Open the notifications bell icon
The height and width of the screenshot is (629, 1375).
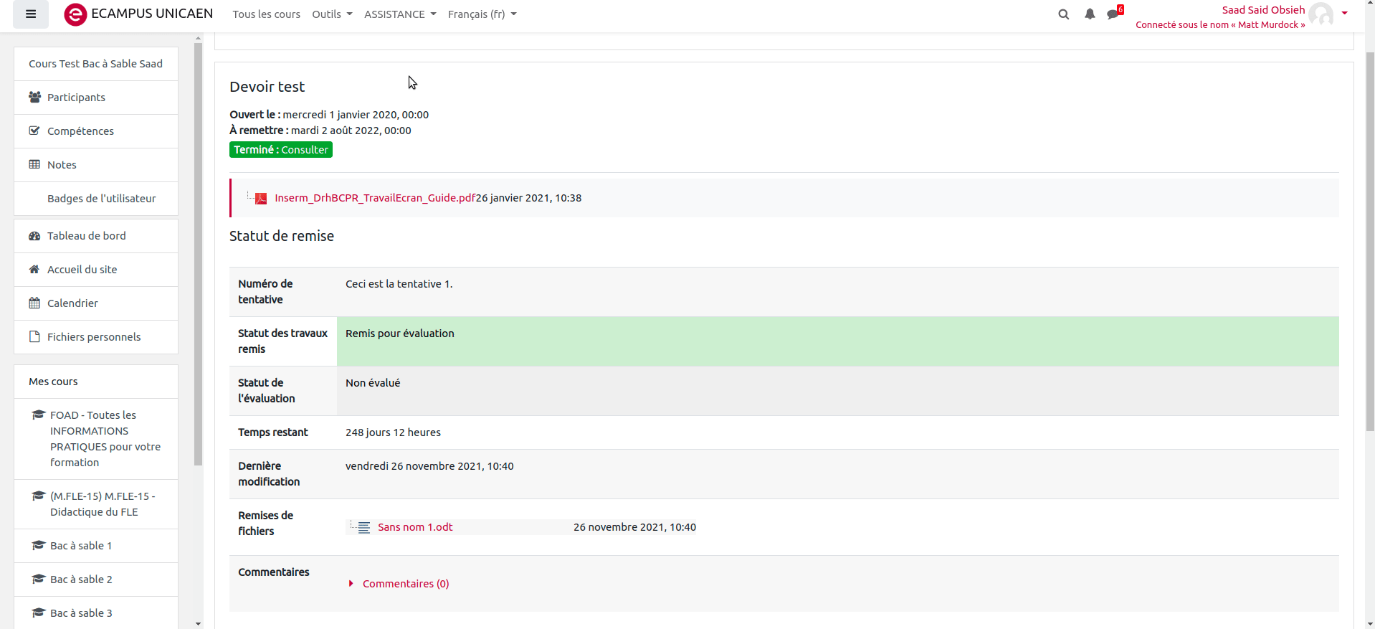1090,14
